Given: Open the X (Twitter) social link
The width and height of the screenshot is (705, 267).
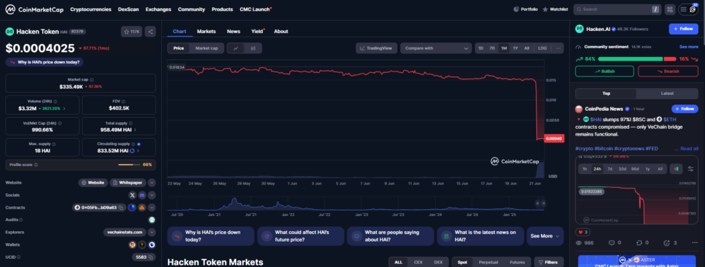Looking at the screenshot, I should coord(132,195).
